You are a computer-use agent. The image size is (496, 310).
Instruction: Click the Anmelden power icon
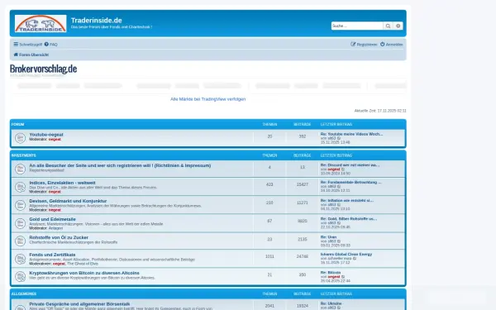[x=382, y=45]
